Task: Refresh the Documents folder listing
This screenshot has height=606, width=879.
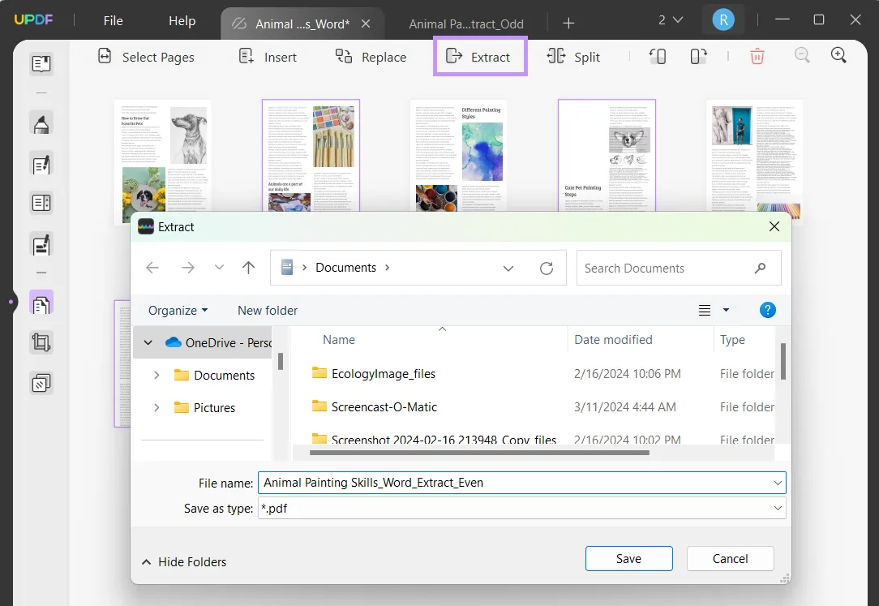Action: click(x=546, y=269)
